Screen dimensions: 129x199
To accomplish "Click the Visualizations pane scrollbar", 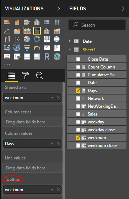I will coord(64,140).
